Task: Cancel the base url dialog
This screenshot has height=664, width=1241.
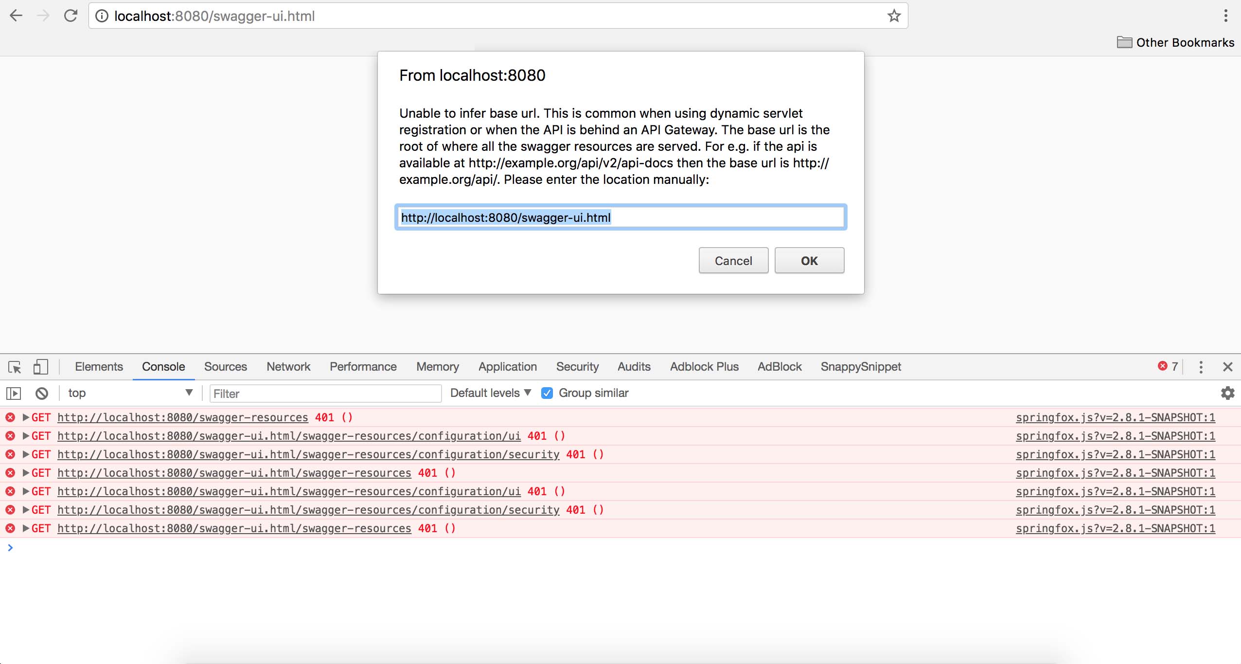Action: pyautogui.click(x=732, y=261)
